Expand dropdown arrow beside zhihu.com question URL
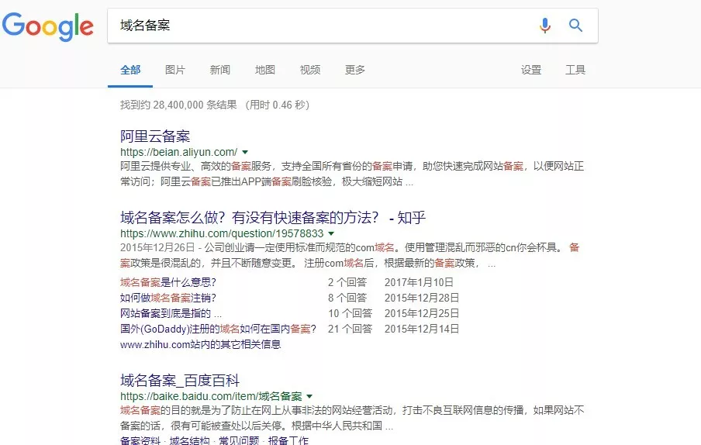 [x=331, y=233]
